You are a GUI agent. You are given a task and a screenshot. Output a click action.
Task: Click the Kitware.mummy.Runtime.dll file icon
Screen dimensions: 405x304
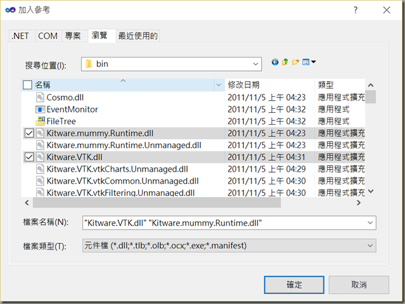click(40, 133)
